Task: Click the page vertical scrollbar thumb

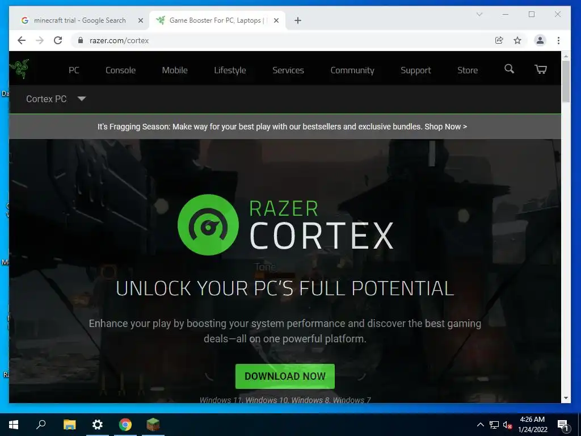Action: [x=566, y=81]
